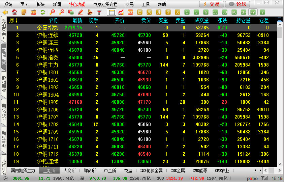The width and height of the screenshot is (284, 182).
Task: Sort by 序 column header
Action: pyautogui.click(x=13, y=20)
